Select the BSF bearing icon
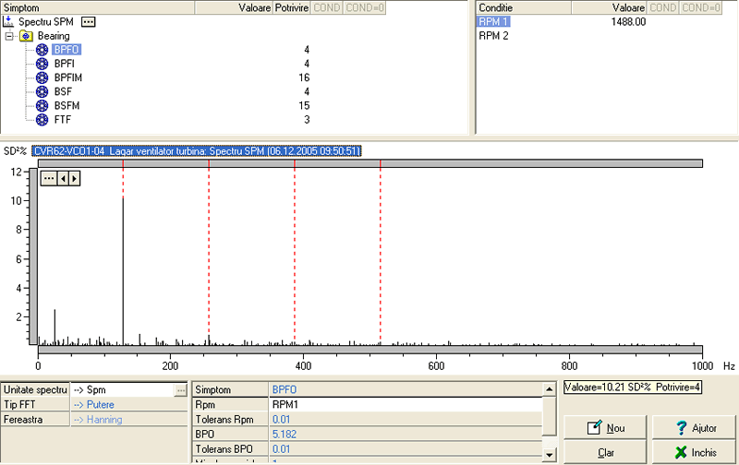Screen dimensions: 739x465 point(42,91)
